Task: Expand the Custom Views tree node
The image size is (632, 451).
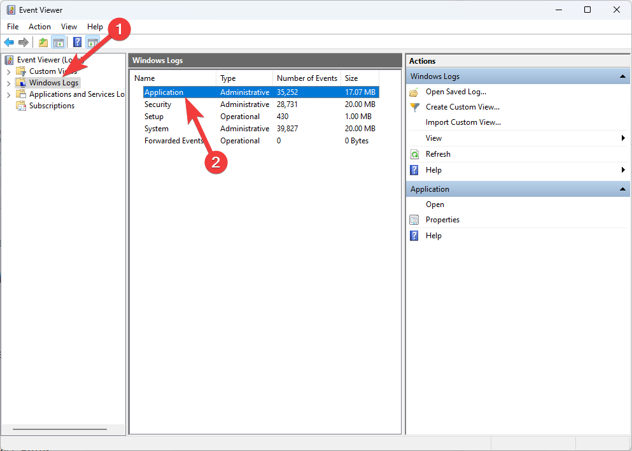Action: tap(8, 71)
